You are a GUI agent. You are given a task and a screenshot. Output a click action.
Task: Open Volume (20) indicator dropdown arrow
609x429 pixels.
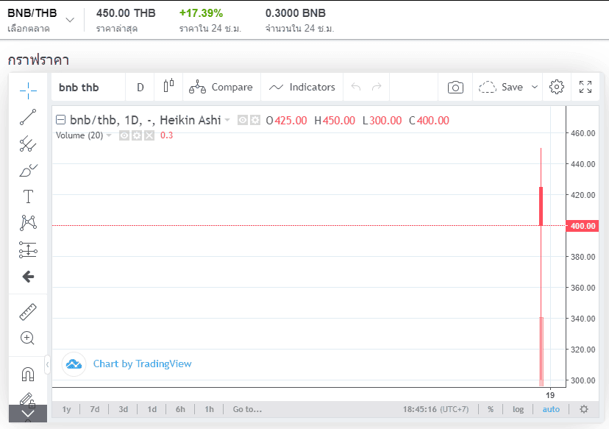coord(109,135)
